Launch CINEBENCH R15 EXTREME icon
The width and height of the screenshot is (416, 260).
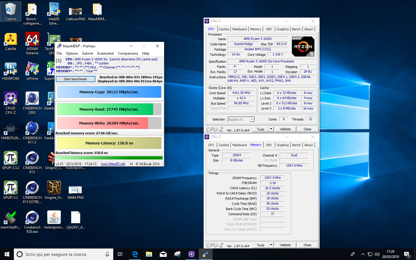(x=32, y=192)
